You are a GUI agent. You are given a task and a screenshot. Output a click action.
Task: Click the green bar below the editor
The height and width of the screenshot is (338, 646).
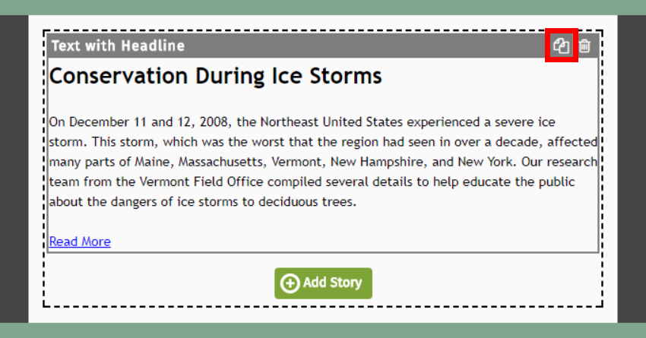323,330
